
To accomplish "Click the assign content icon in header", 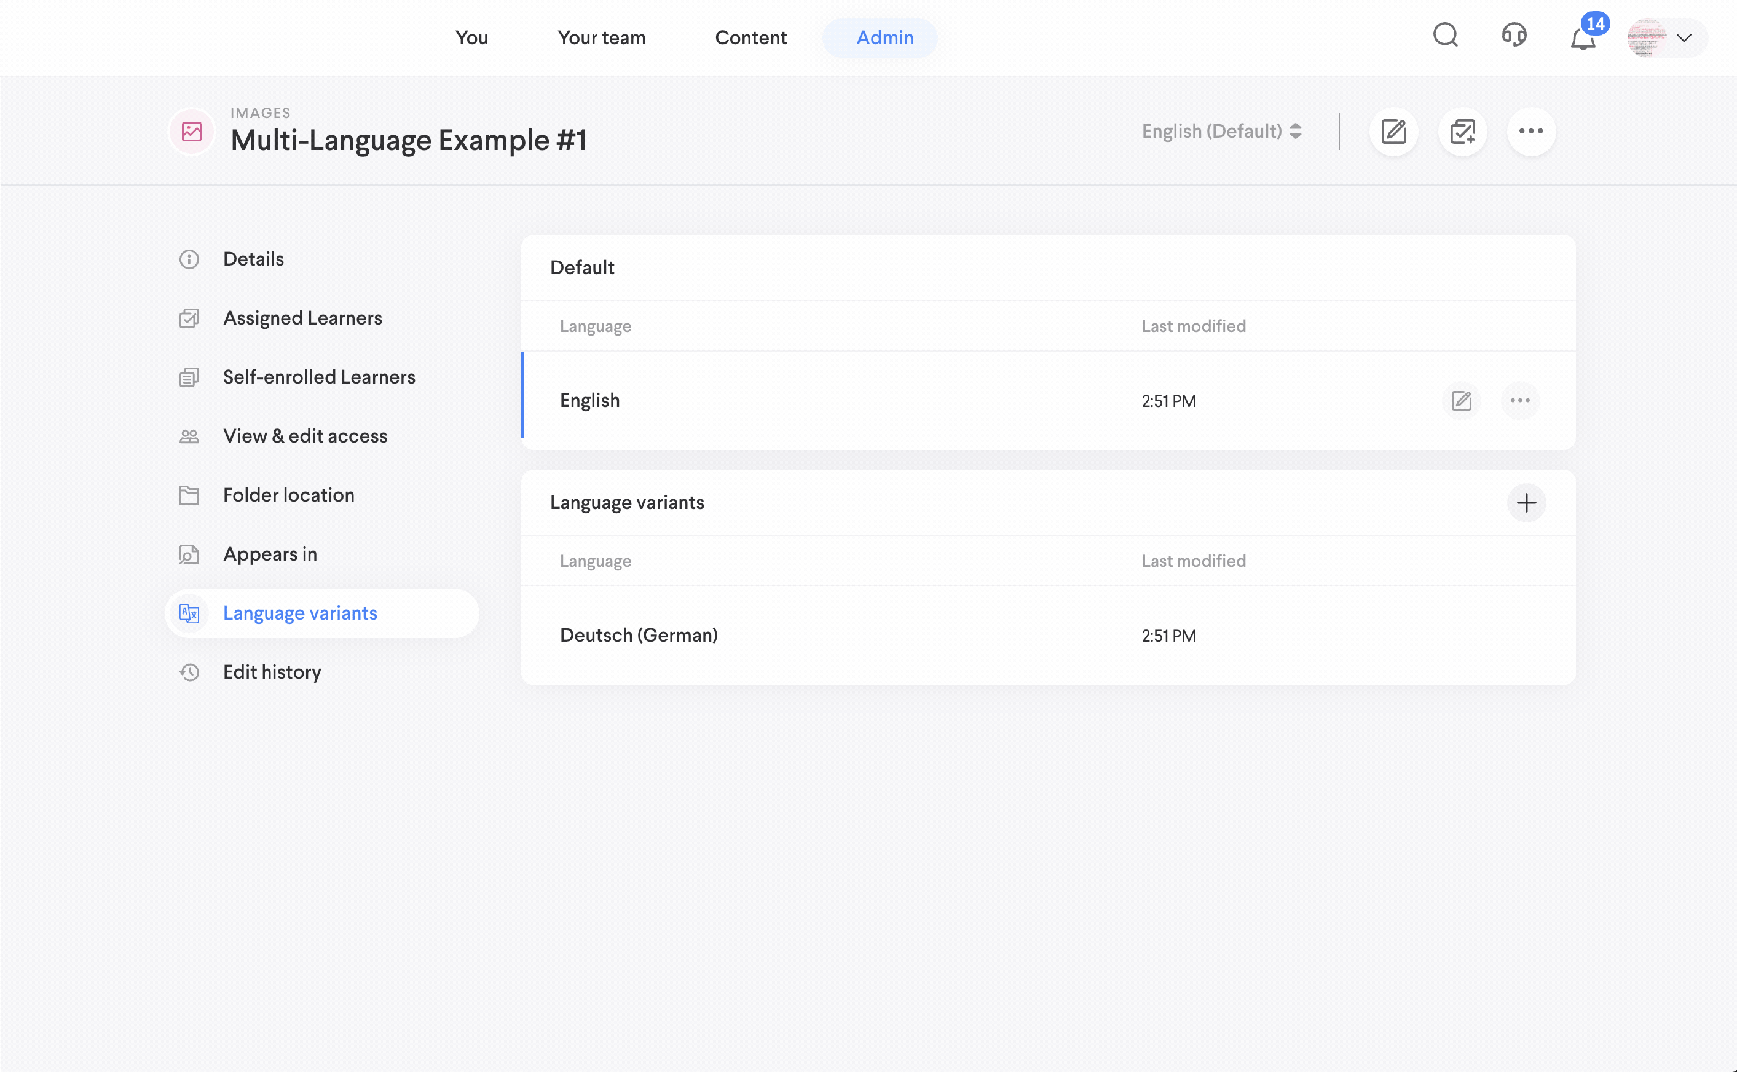I will point(1462,132).
